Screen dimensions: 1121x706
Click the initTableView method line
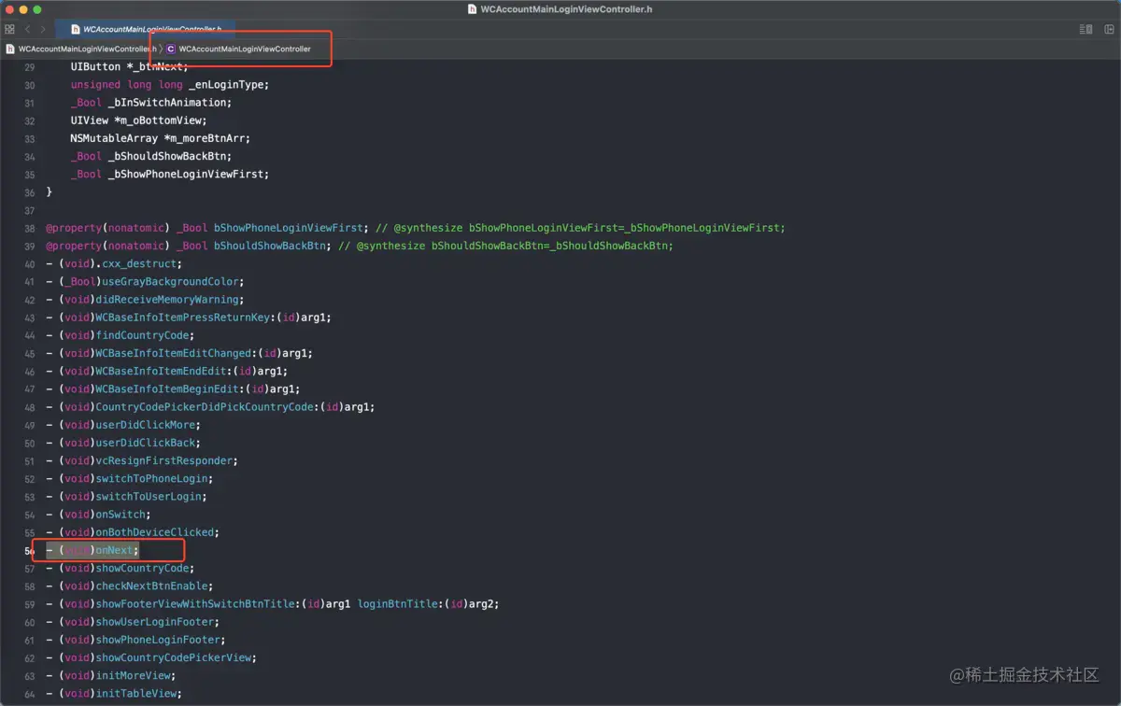click(114, 693)
